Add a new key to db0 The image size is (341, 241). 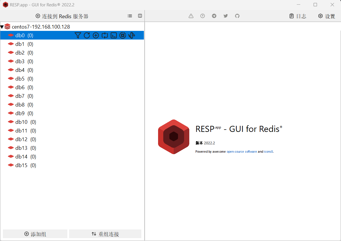pyautogui.click(x=96, y=36)
